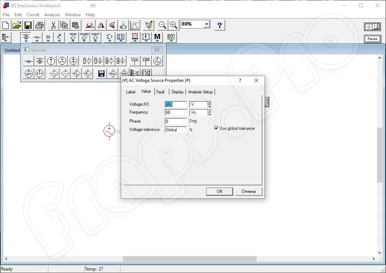Open Component Properties icon with pencil
This screenshot has width=386, height=273.
tap(149, 25)
